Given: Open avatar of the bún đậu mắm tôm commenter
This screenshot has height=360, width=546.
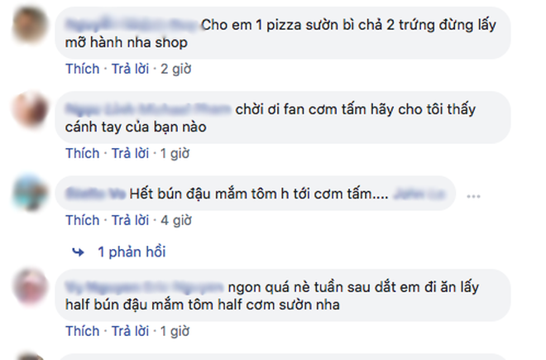Looking at the screenshot, I should [x=30, y=193].
